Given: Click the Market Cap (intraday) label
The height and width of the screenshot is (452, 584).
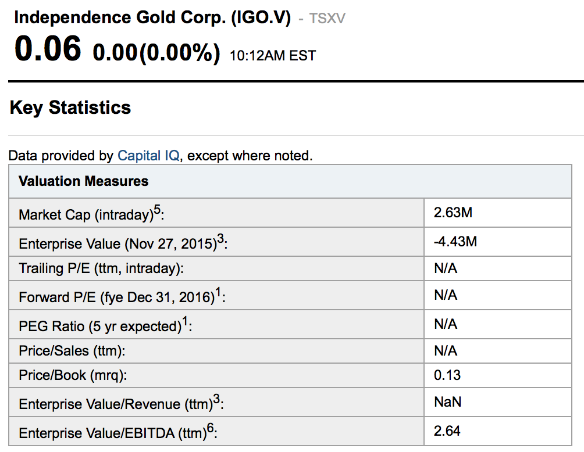Looking at the screenshot, I should (x=91, y=214).
